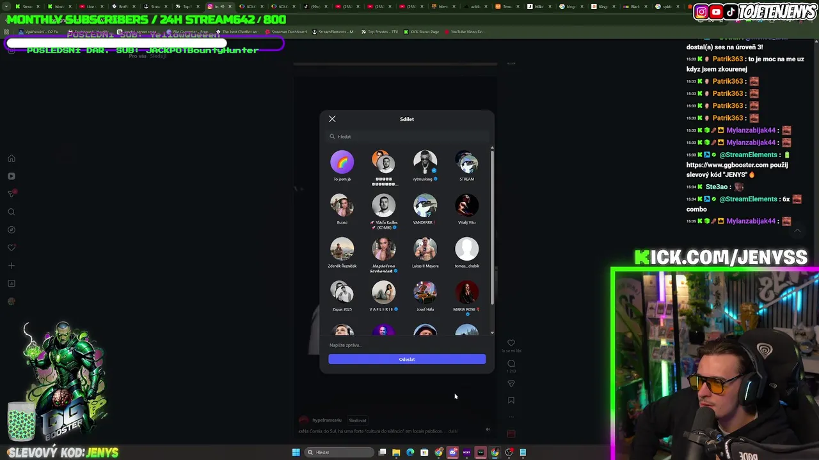Like the reel with heart icon
819x460 pixels.
click(511, 343)
